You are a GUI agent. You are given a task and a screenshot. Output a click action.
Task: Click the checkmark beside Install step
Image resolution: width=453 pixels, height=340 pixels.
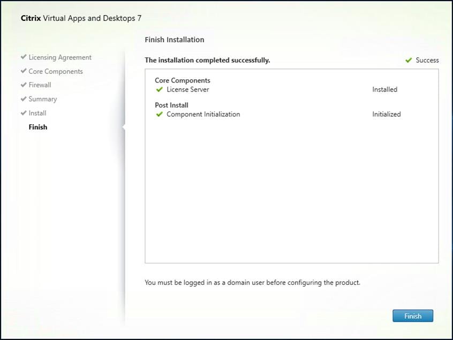tap(22, 112)
